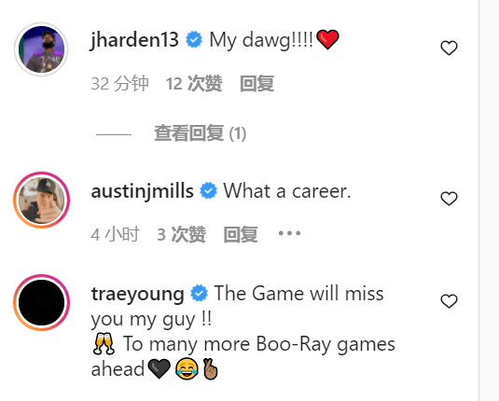
Task: Open more options dots on austinjmills' comment
Action: pyautogui.click(x=289, y=233)
